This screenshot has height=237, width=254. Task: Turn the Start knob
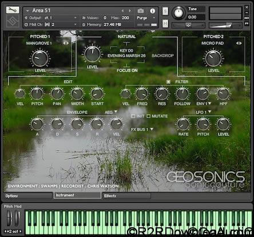click(x=97, y=94)
